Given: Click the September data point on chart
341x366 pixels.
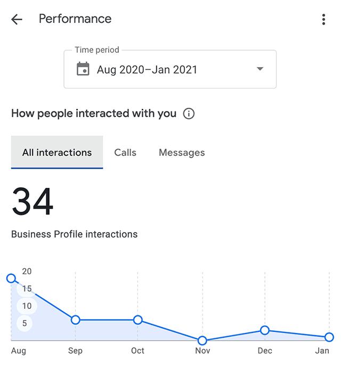Looking at the screenshot, I should 76,320.
